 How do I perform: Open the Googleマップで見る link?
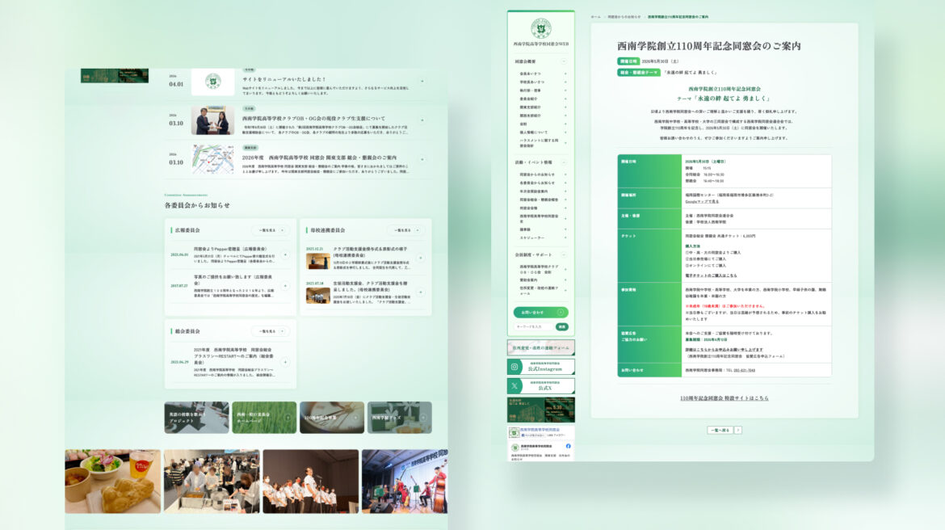click(701, 201)
